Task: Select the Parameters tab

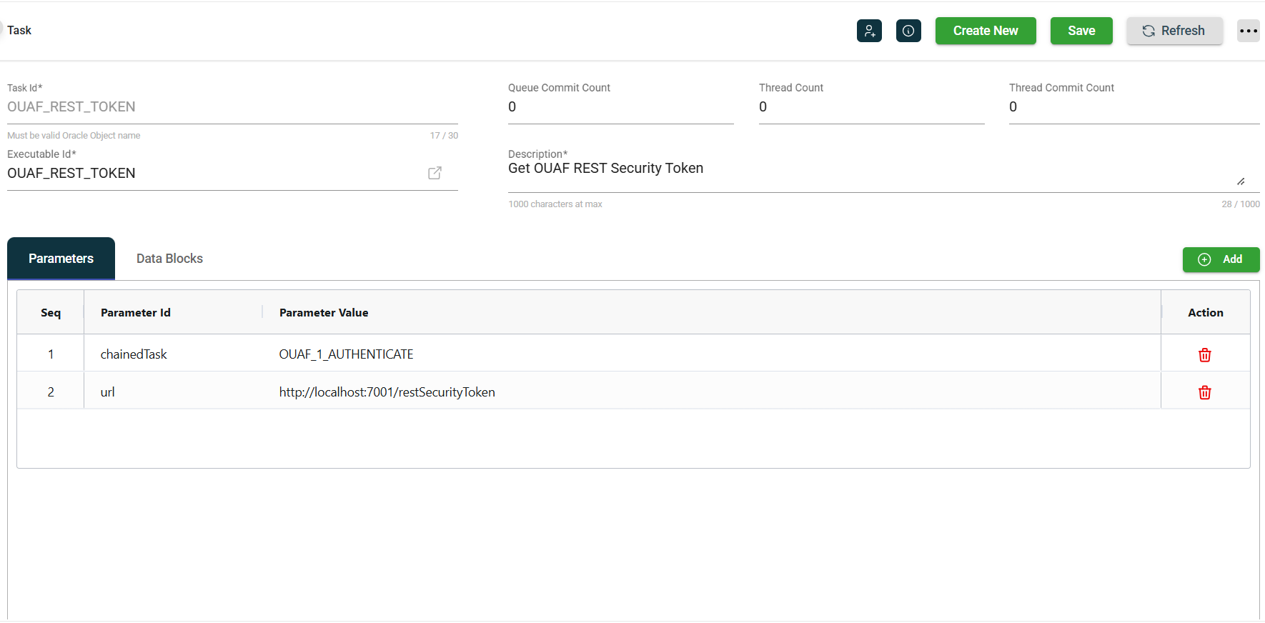Action: point(61,259)
